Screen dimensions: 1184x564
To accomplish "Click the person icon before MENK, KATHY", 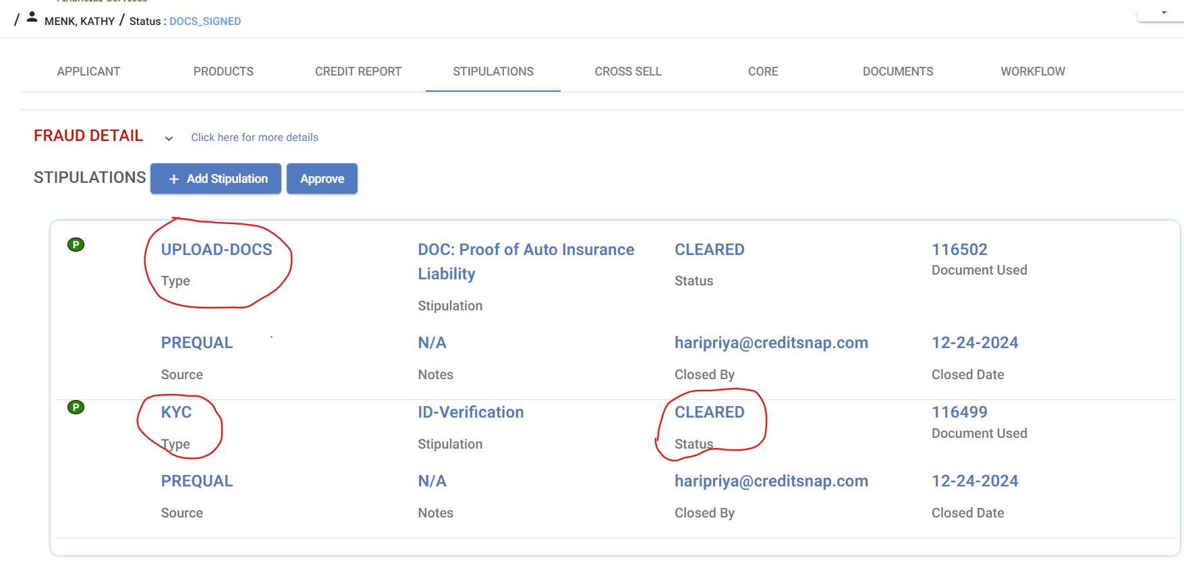I will 32,18.
